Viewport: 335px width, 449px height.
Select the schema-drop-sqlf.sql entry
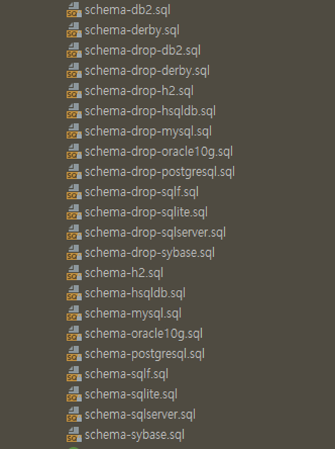(x=141, y=192)
